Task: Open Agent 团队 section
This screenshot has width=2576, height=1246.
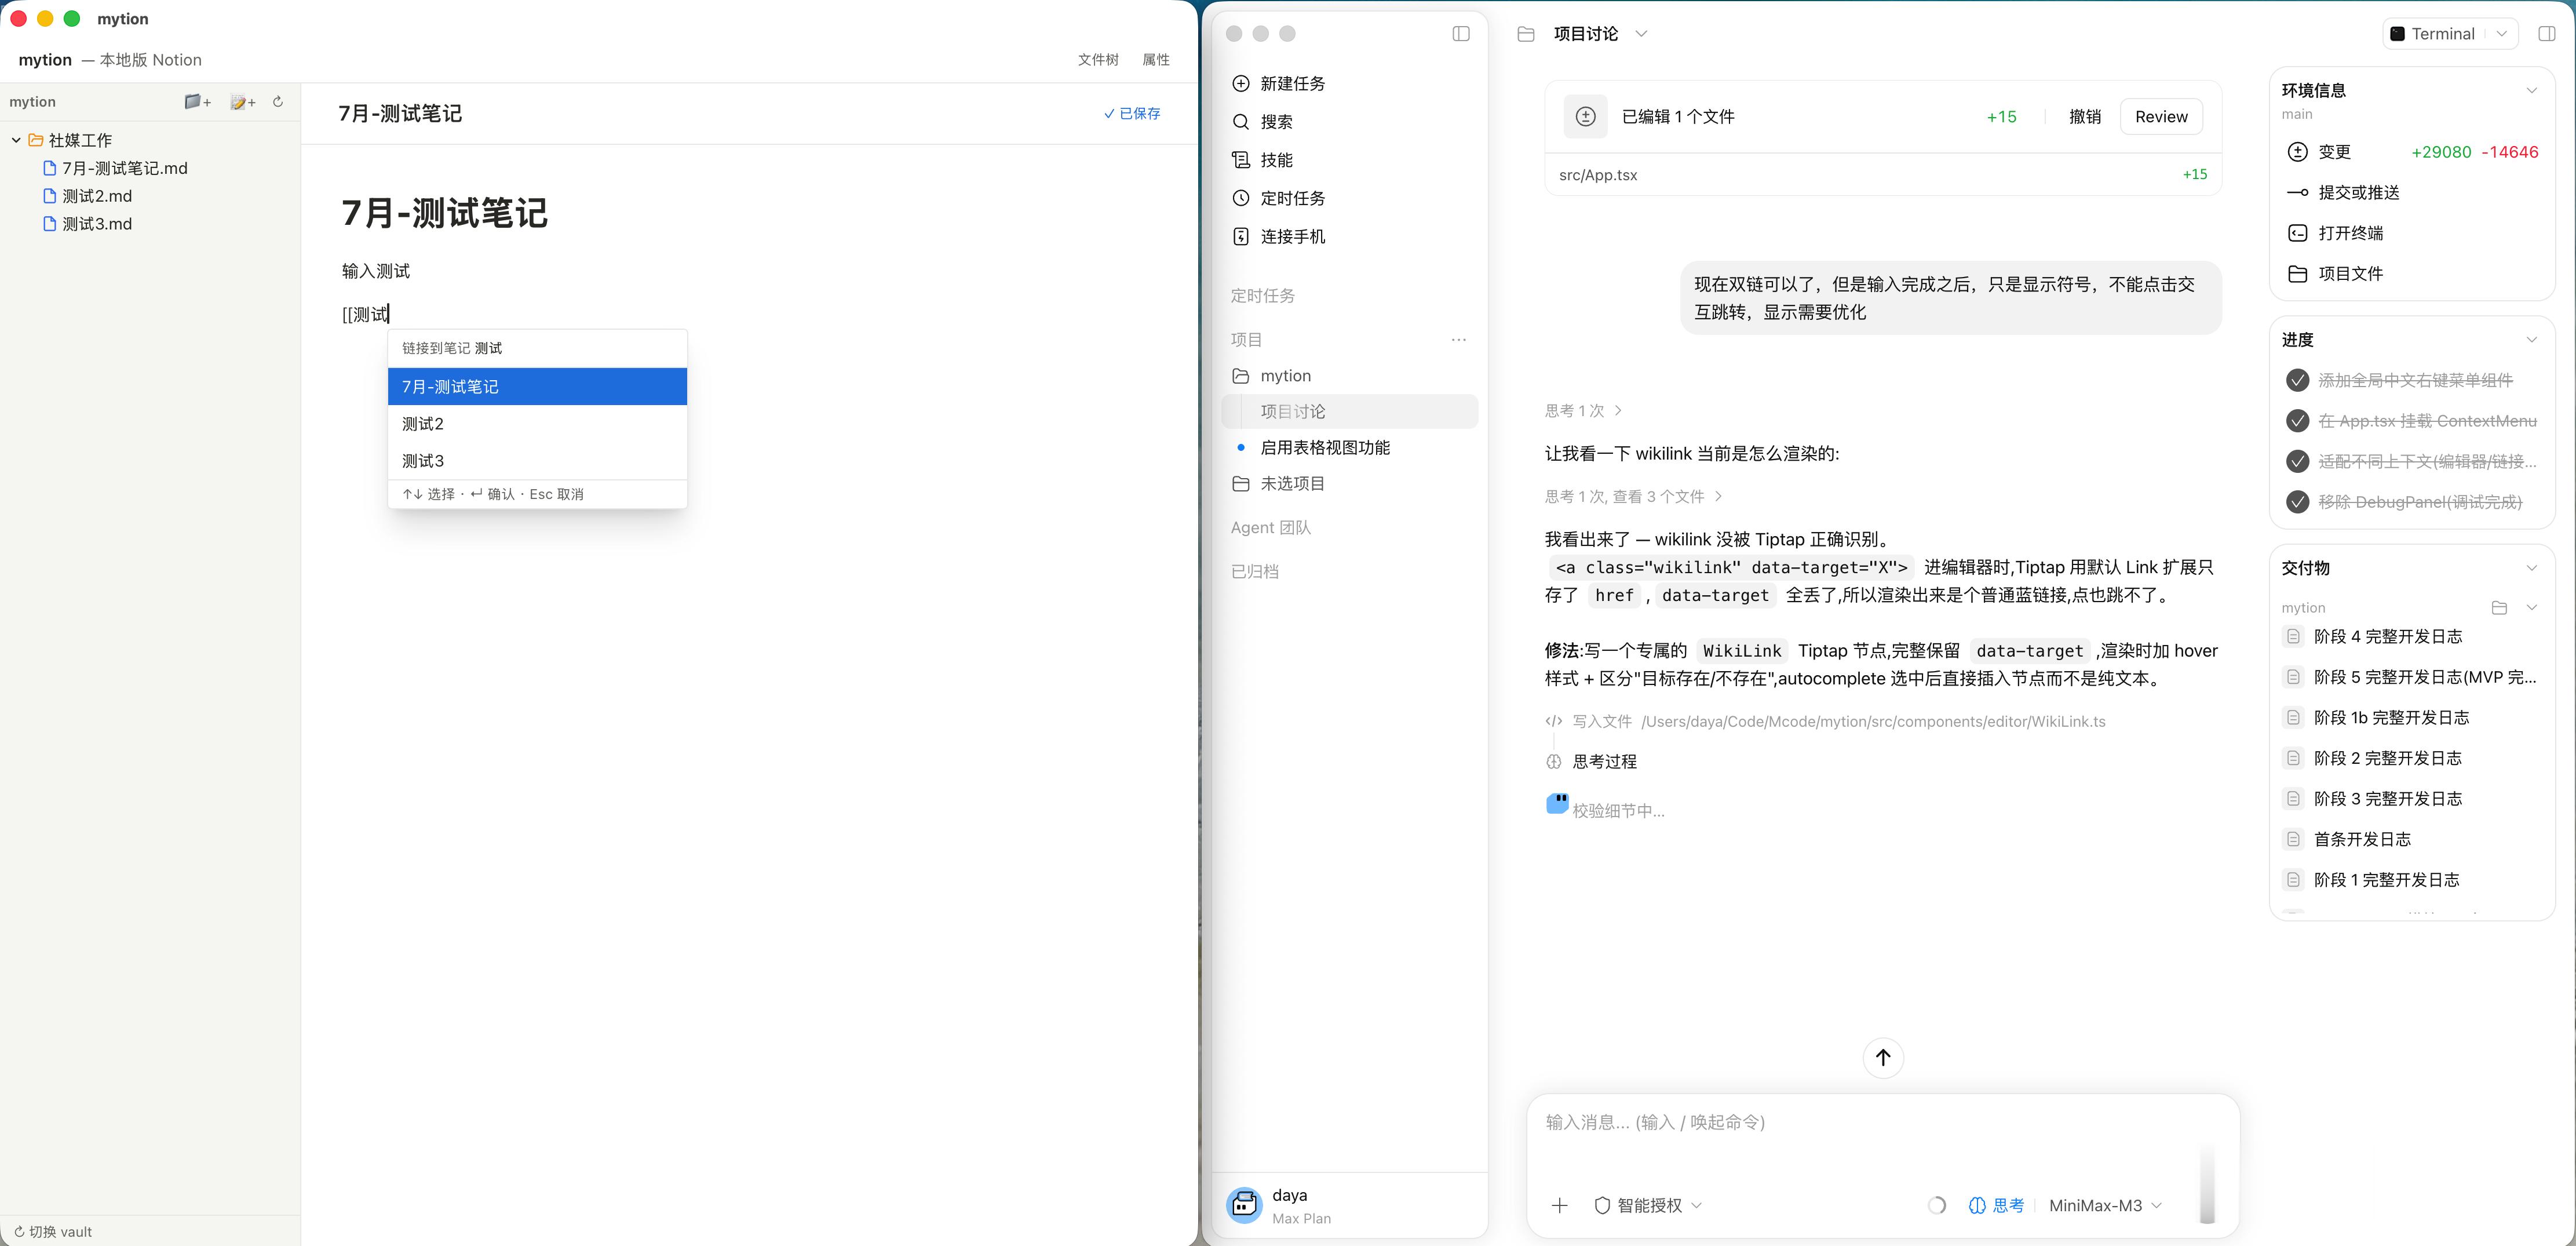Action: (1270, 528)
